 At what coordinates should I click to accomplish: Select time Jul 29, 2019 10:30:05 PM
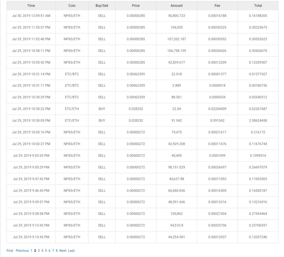(x=31, y=120)
